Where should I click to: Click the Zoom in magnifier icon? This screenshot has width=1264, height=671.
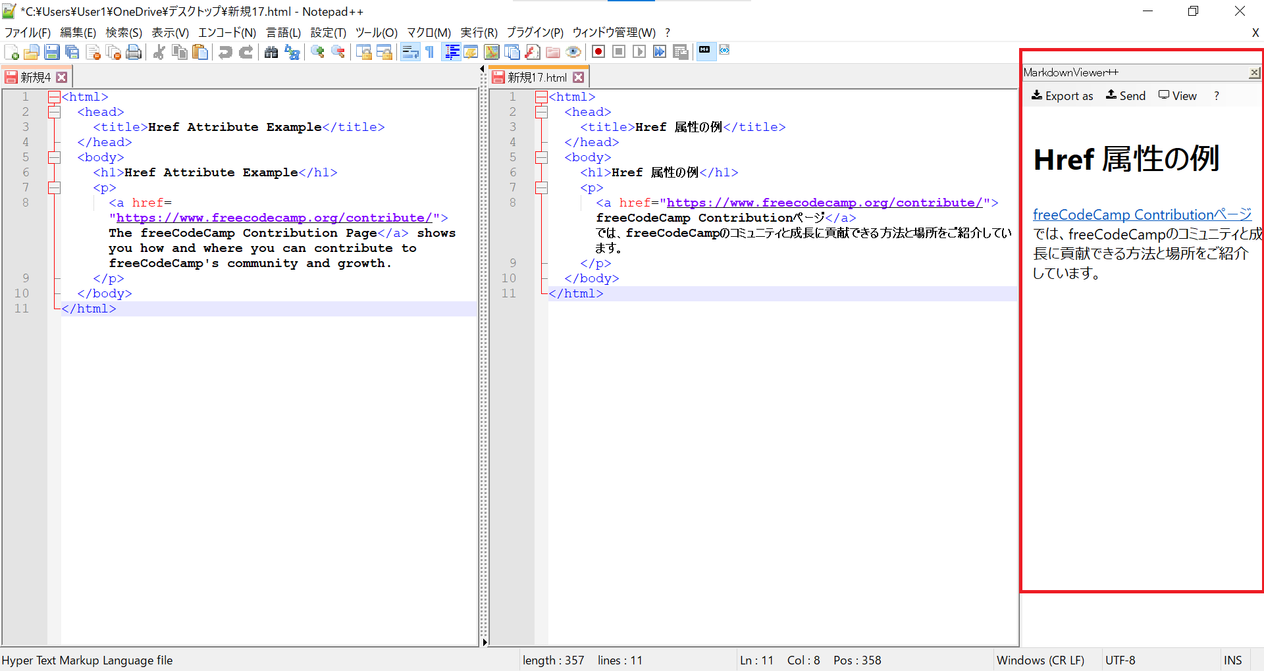tap(318, 52)
